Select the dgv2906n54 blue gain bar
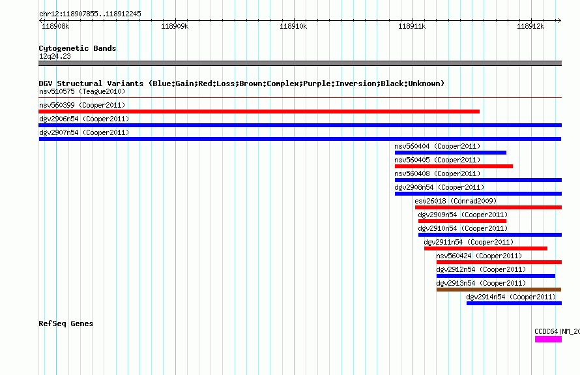Image resolution: width=580 pixels, height=375 pixels. (300, 125)
